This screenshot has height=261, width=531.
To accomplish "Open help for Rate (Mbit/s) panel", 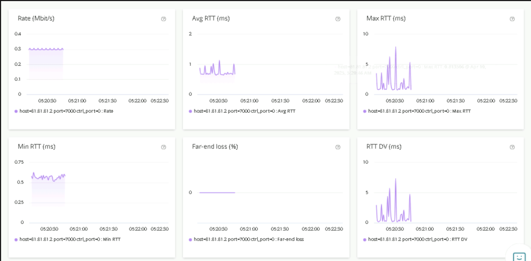I will point(164,19).
